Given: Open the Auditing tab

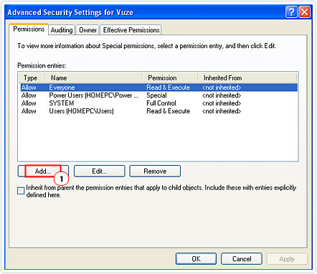Looking at the screenshot, I should (x=62, y=30).
